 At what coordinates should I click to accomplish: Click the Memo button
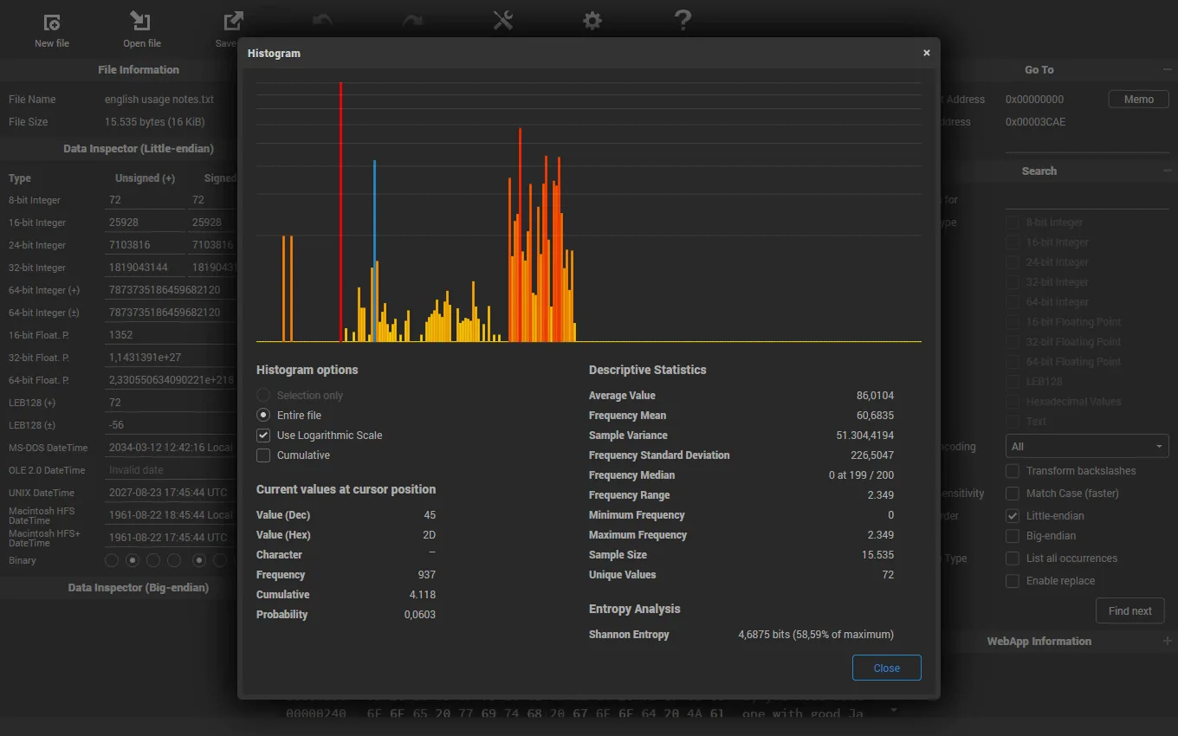1138,100
